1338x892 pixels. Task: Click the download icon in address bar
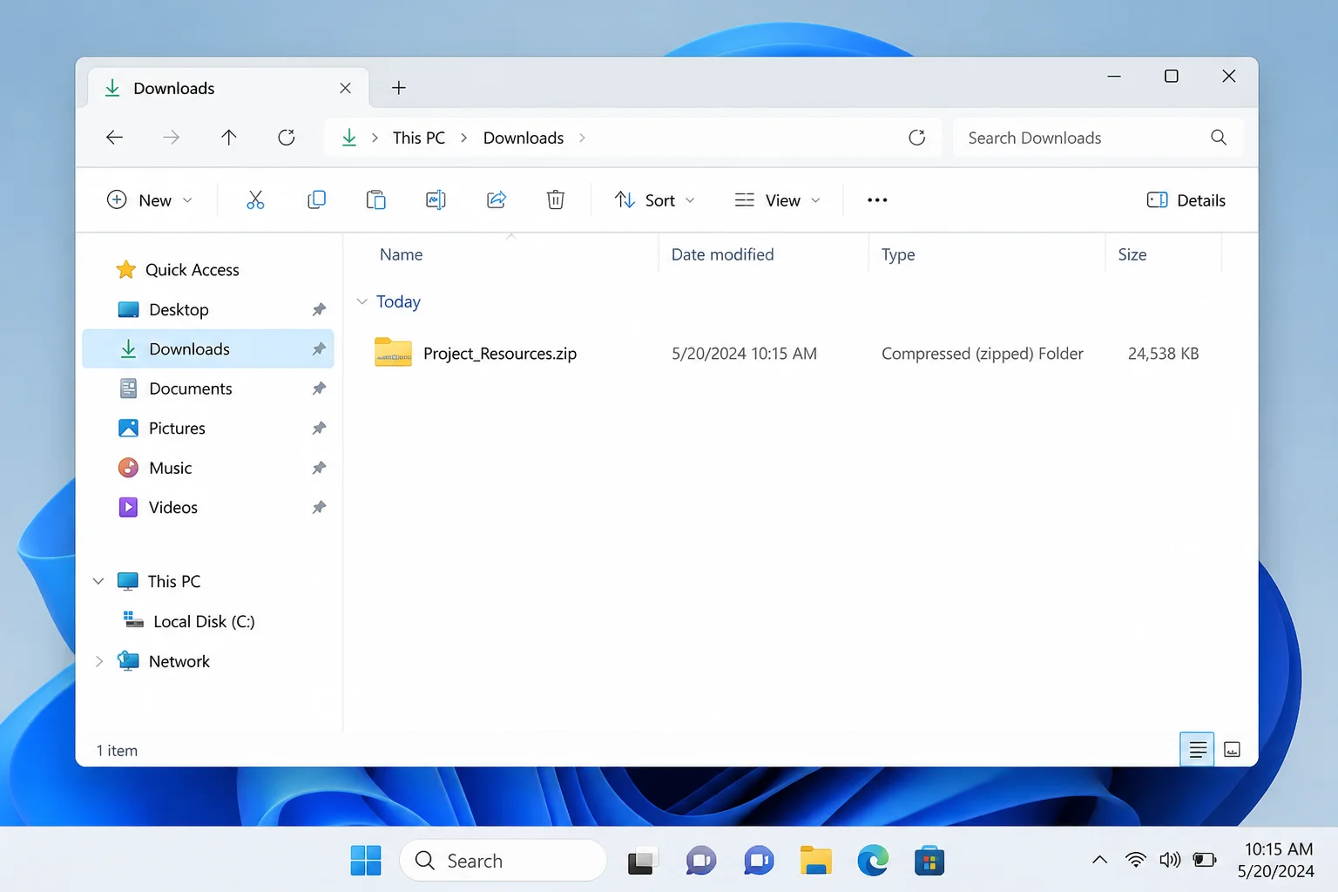(x=349, y=138)
